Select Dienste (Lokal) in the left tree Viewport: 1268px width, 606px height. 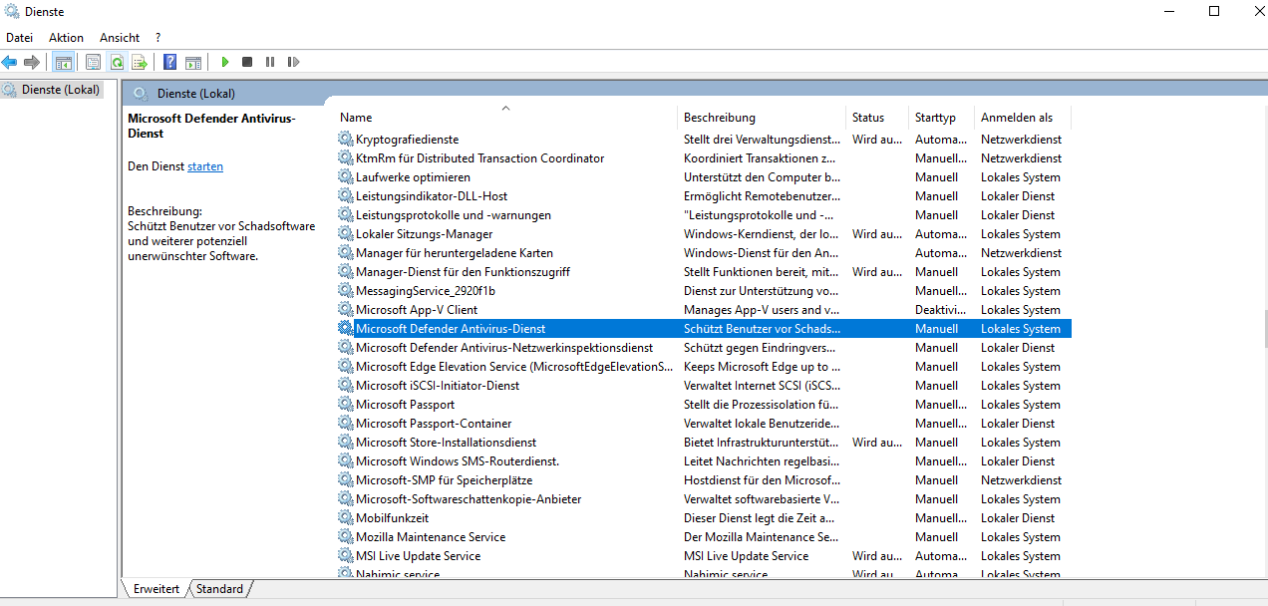pos(61,90)
